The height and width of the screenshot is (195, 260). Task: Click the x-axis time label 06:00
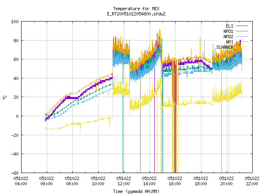[x=46, y=184]
